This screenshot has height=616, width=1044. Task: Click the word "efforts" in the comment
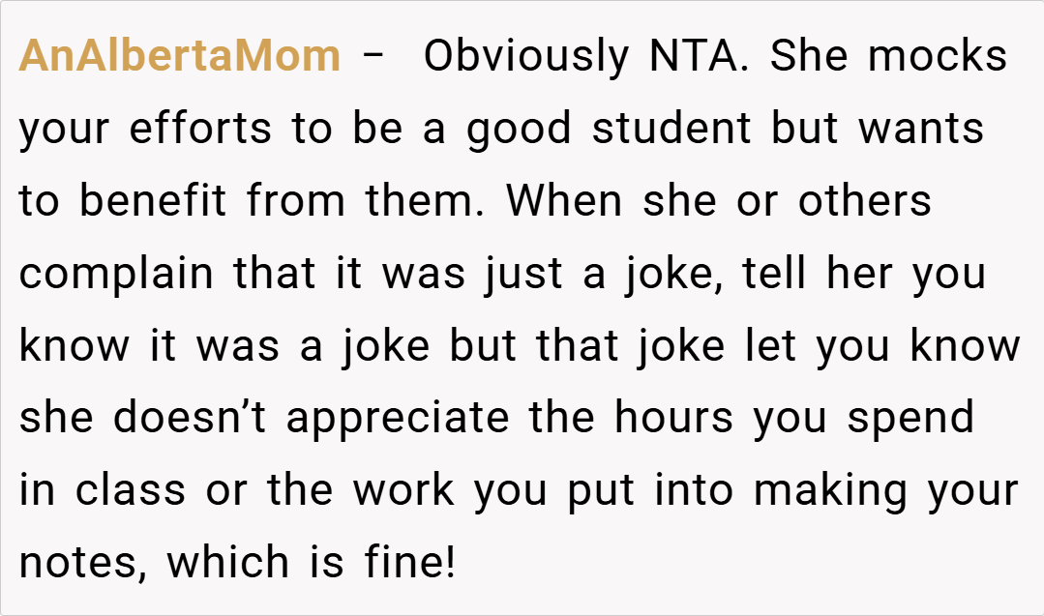[200, 129]
